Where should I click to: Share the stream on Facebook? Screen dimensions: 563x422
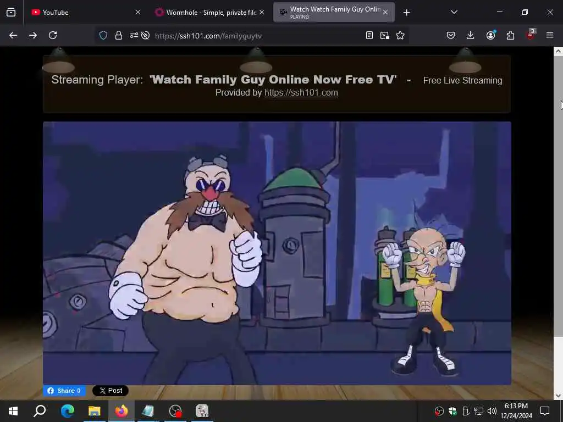64,391
